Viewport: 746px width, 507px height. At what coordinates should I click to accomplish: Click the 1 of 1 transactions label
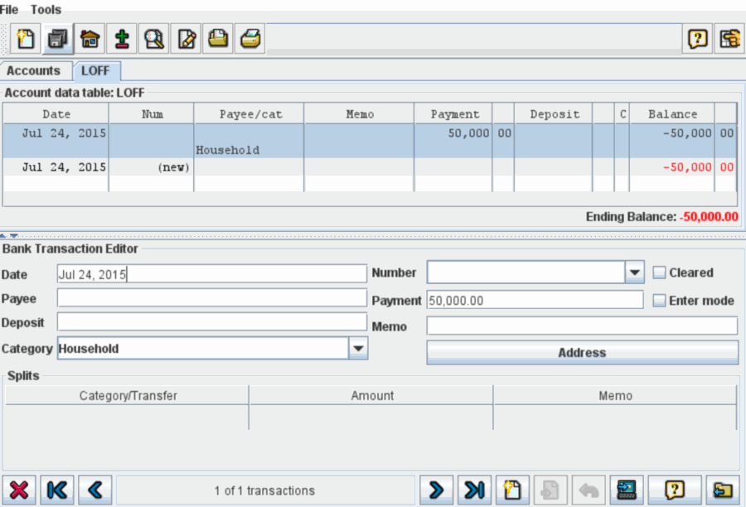(x=264, y=490)
